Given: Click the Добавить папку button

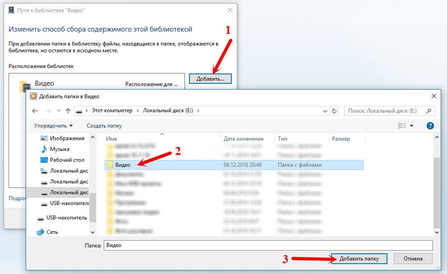Looking at the screenshot, I should (359, 259).
